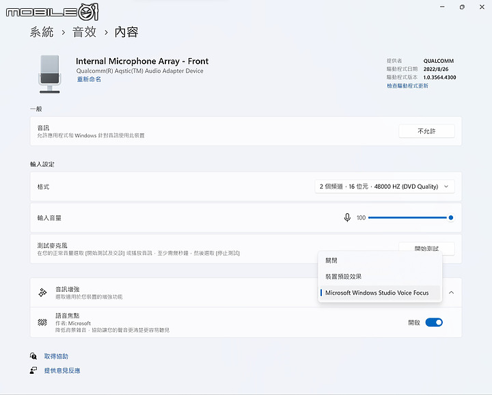Click the 內容 breadcrumb heading
Viewport: 492px width, 395px height.
pyautogui.click(x=126, y=32)
